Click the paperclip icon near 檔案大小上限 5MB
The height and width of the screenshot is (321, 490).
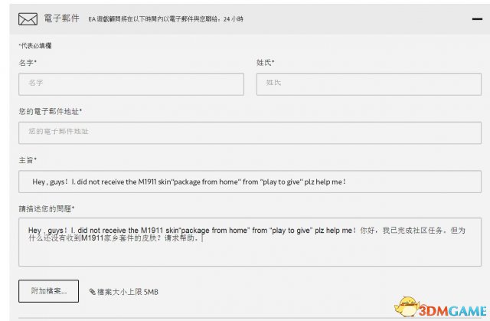[93, 292]
